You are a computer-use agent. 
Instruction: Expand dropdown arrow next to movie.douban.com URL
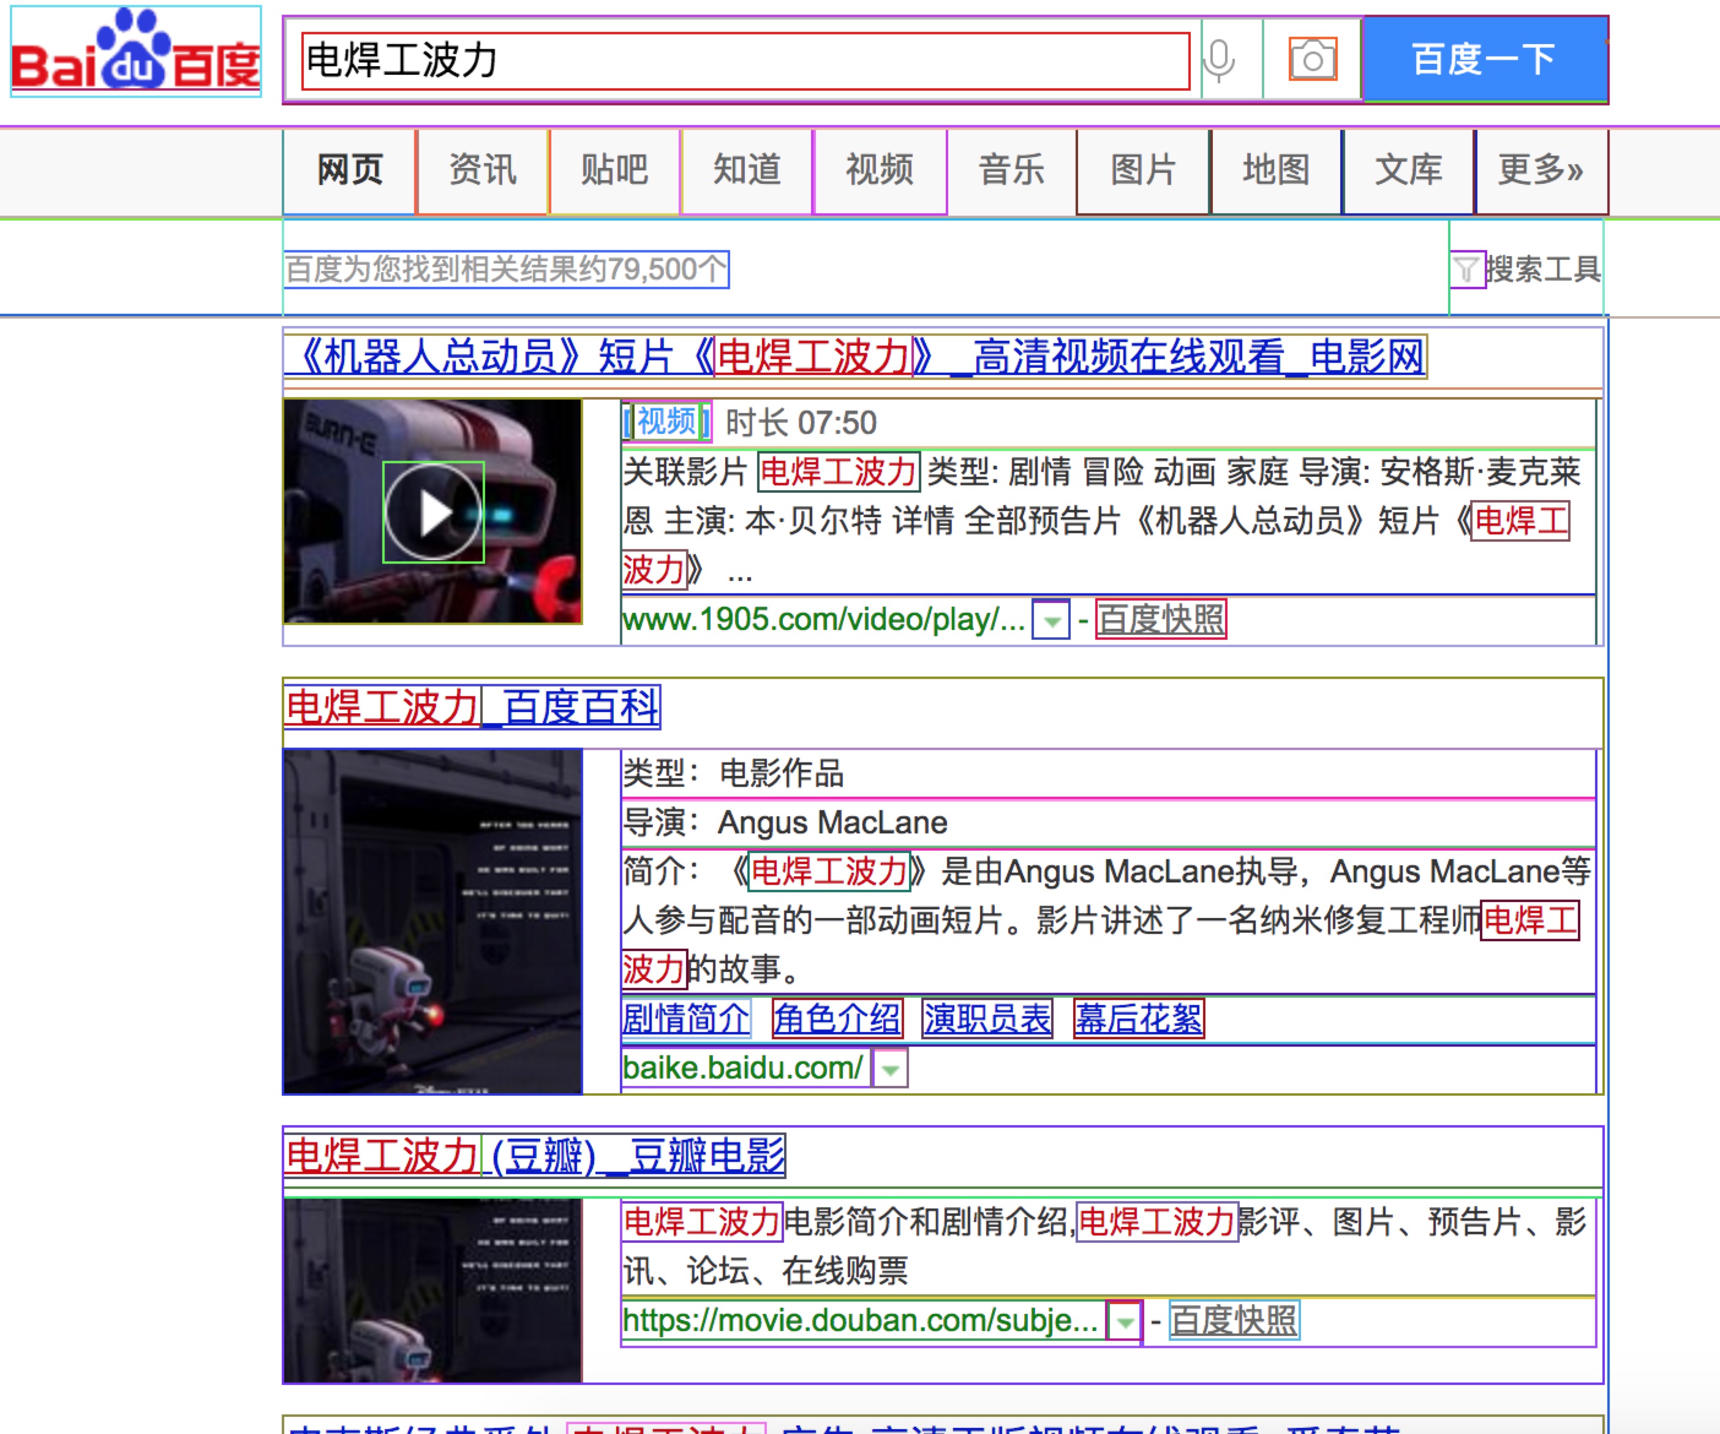click(1125, 1322)
